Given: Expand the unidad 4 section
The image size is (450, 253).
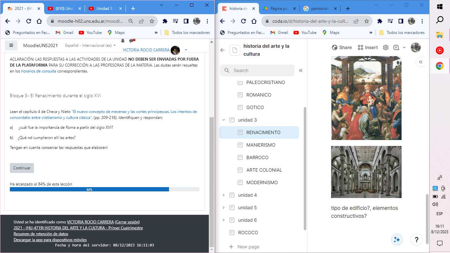Looking at the screenshot, I should coord(224,195).
